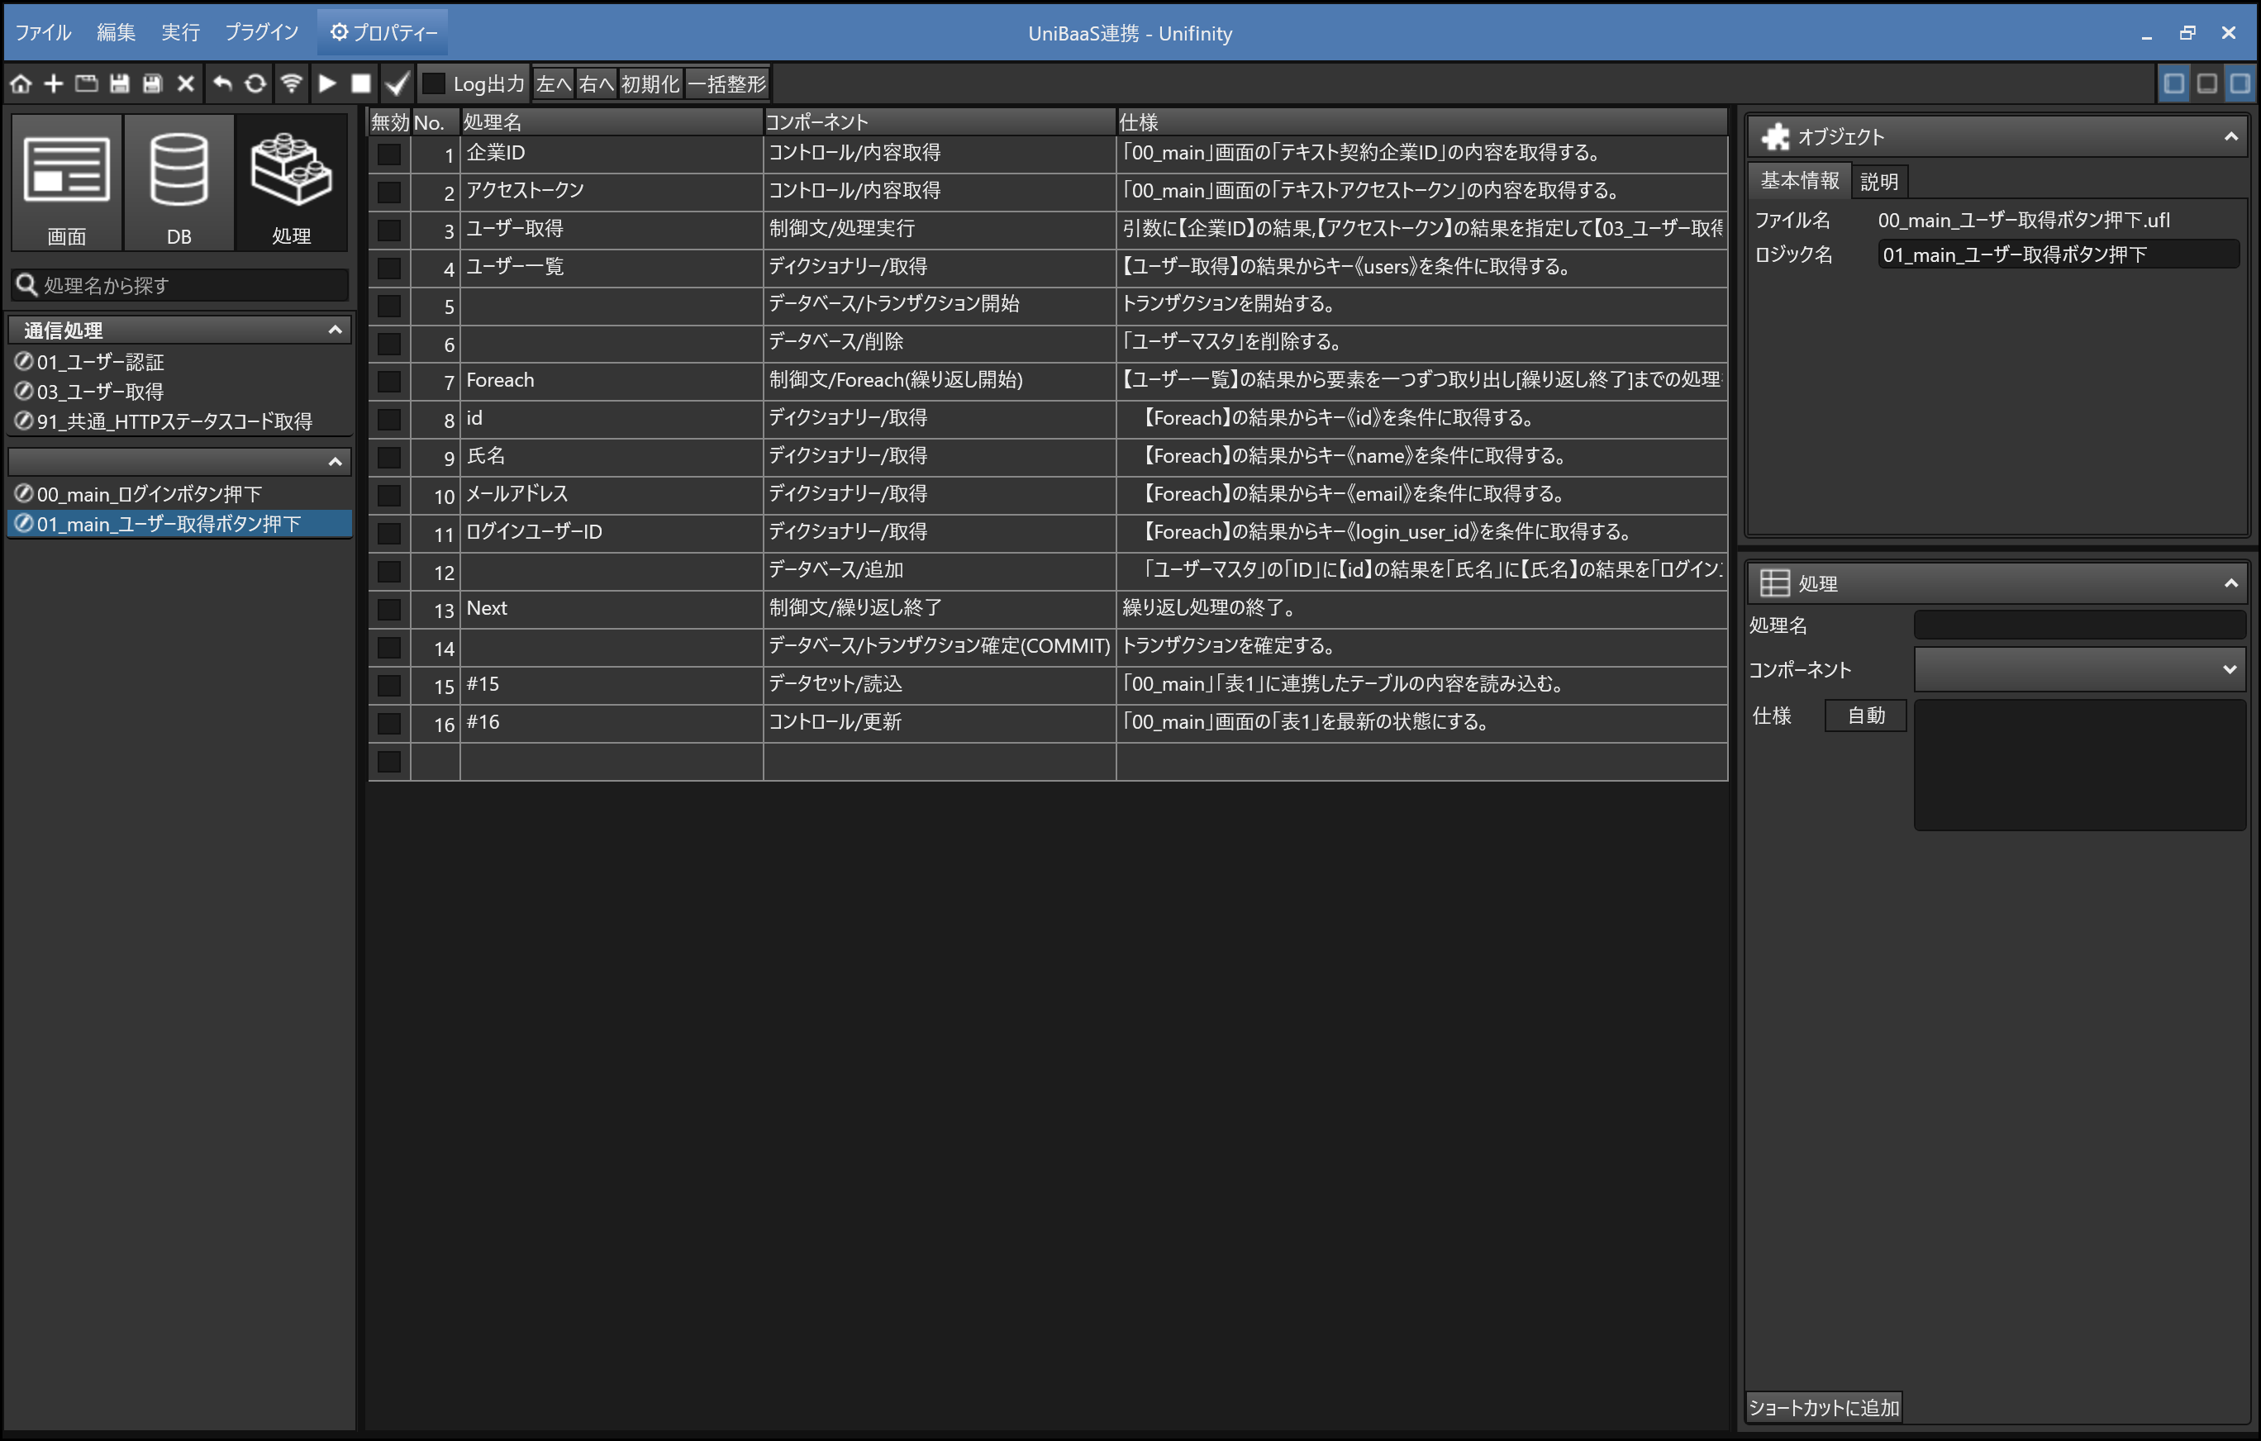Image resolution: width=2261 pixels, height=1441 pixels.
Task: Tick the 無効 checkbox for row 7 Foreach
Action: coord(388,381)
